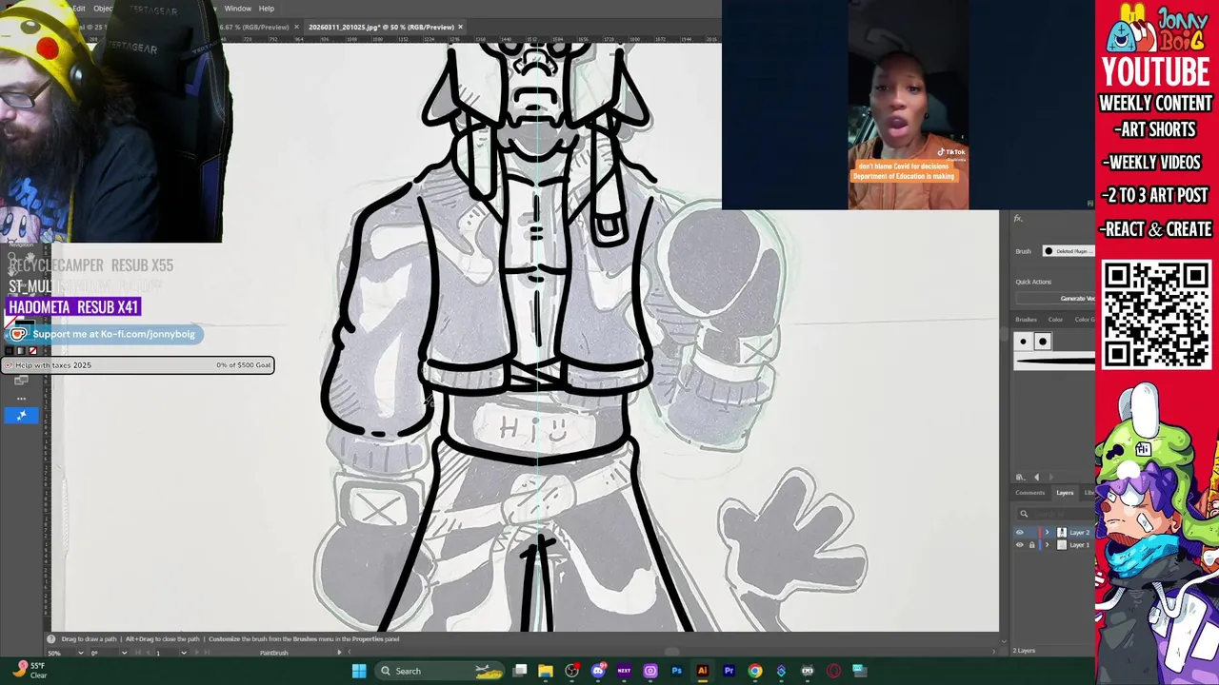This screenshot has width=1219, height=685.
Task: Toggle visibility of Layer 2
Action: tap(1020, 533)
